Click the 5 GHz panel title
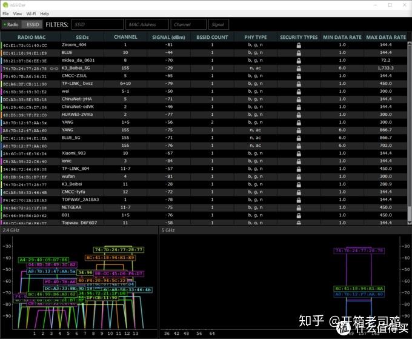412x339 pixels. (x=168, y=230)
